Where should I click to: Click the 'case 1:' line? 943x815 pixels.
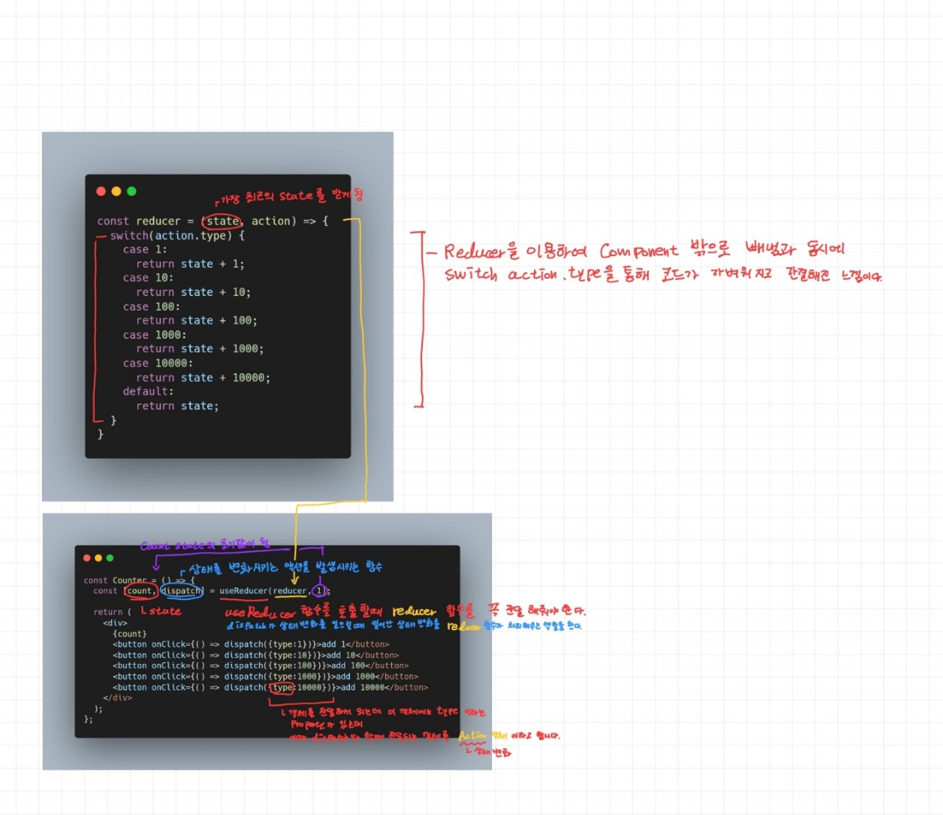click(x=145, y=250)
